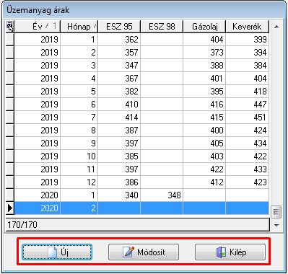288x274 pixels.
Task: Select Keverék value 404
Action: [247, 79]
